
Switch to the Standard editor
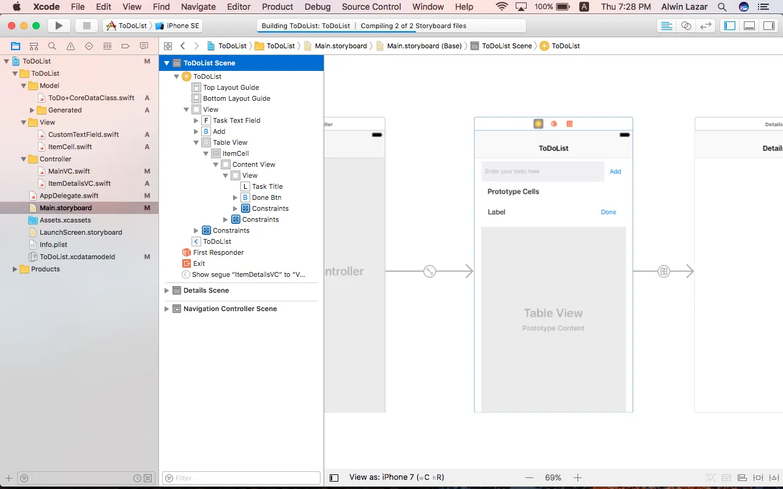(667, 26)
